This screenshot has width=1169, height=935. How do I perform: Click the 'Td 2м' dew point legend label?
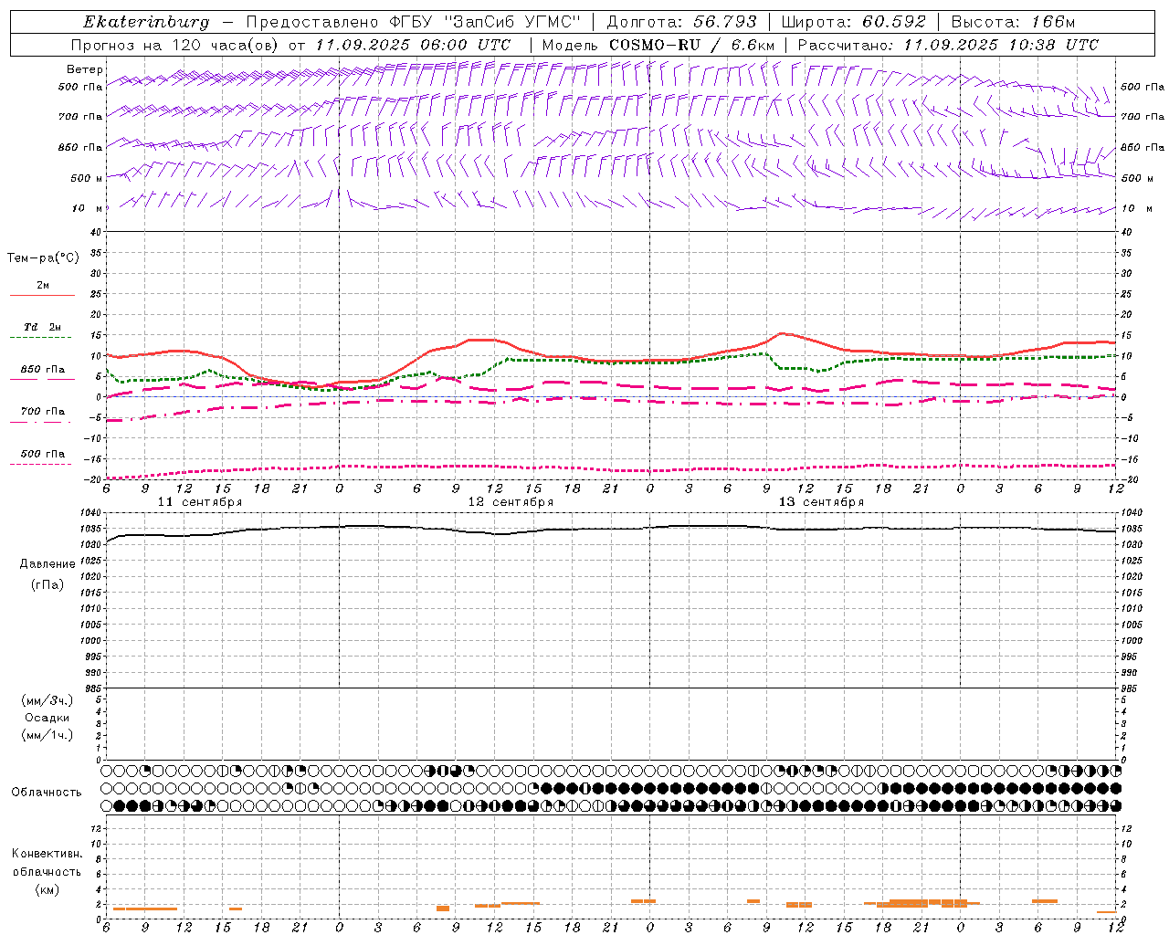(43, 327)
